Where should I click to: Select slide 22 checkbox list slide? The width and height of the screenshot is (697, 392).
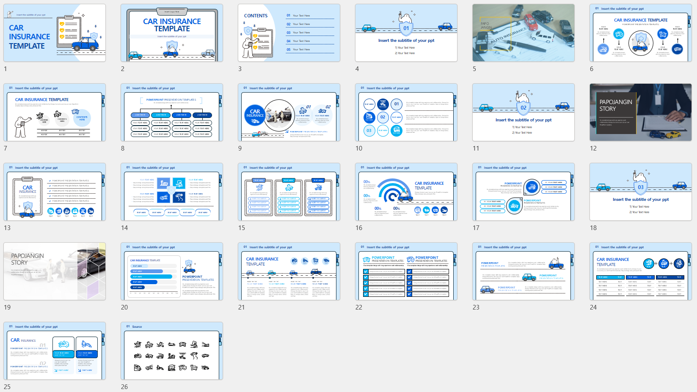406,271
